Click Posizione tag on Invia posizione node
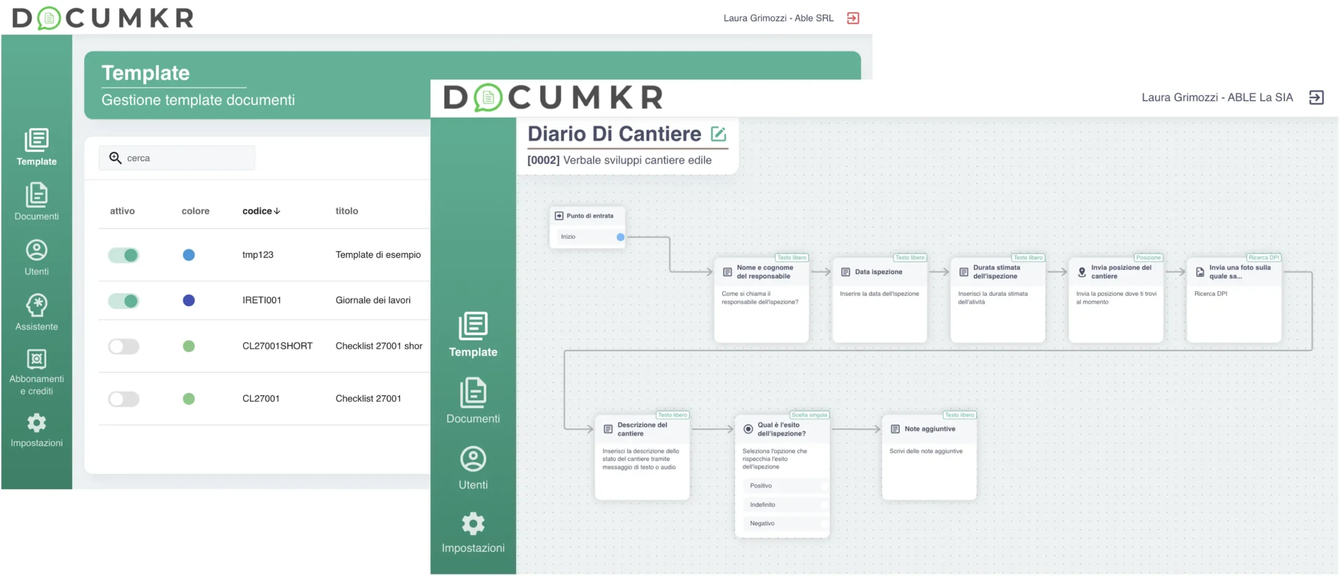The image size is (1340, 576). (1148, 257)
